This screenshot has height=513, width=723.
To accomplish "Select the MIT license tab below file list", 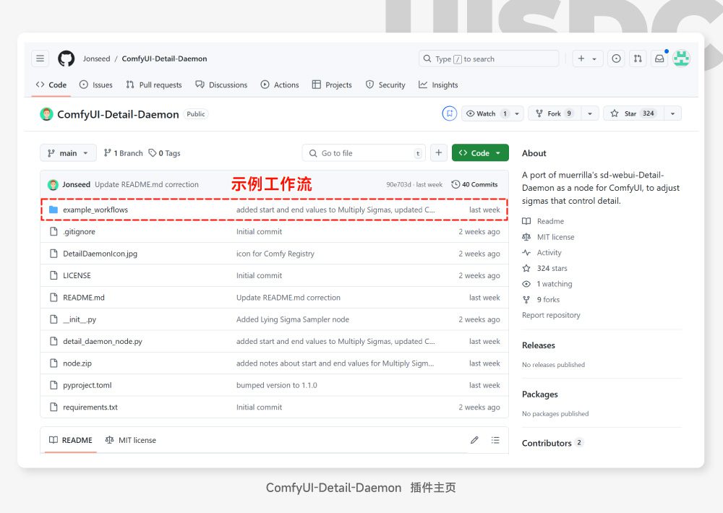I will 131,440.
